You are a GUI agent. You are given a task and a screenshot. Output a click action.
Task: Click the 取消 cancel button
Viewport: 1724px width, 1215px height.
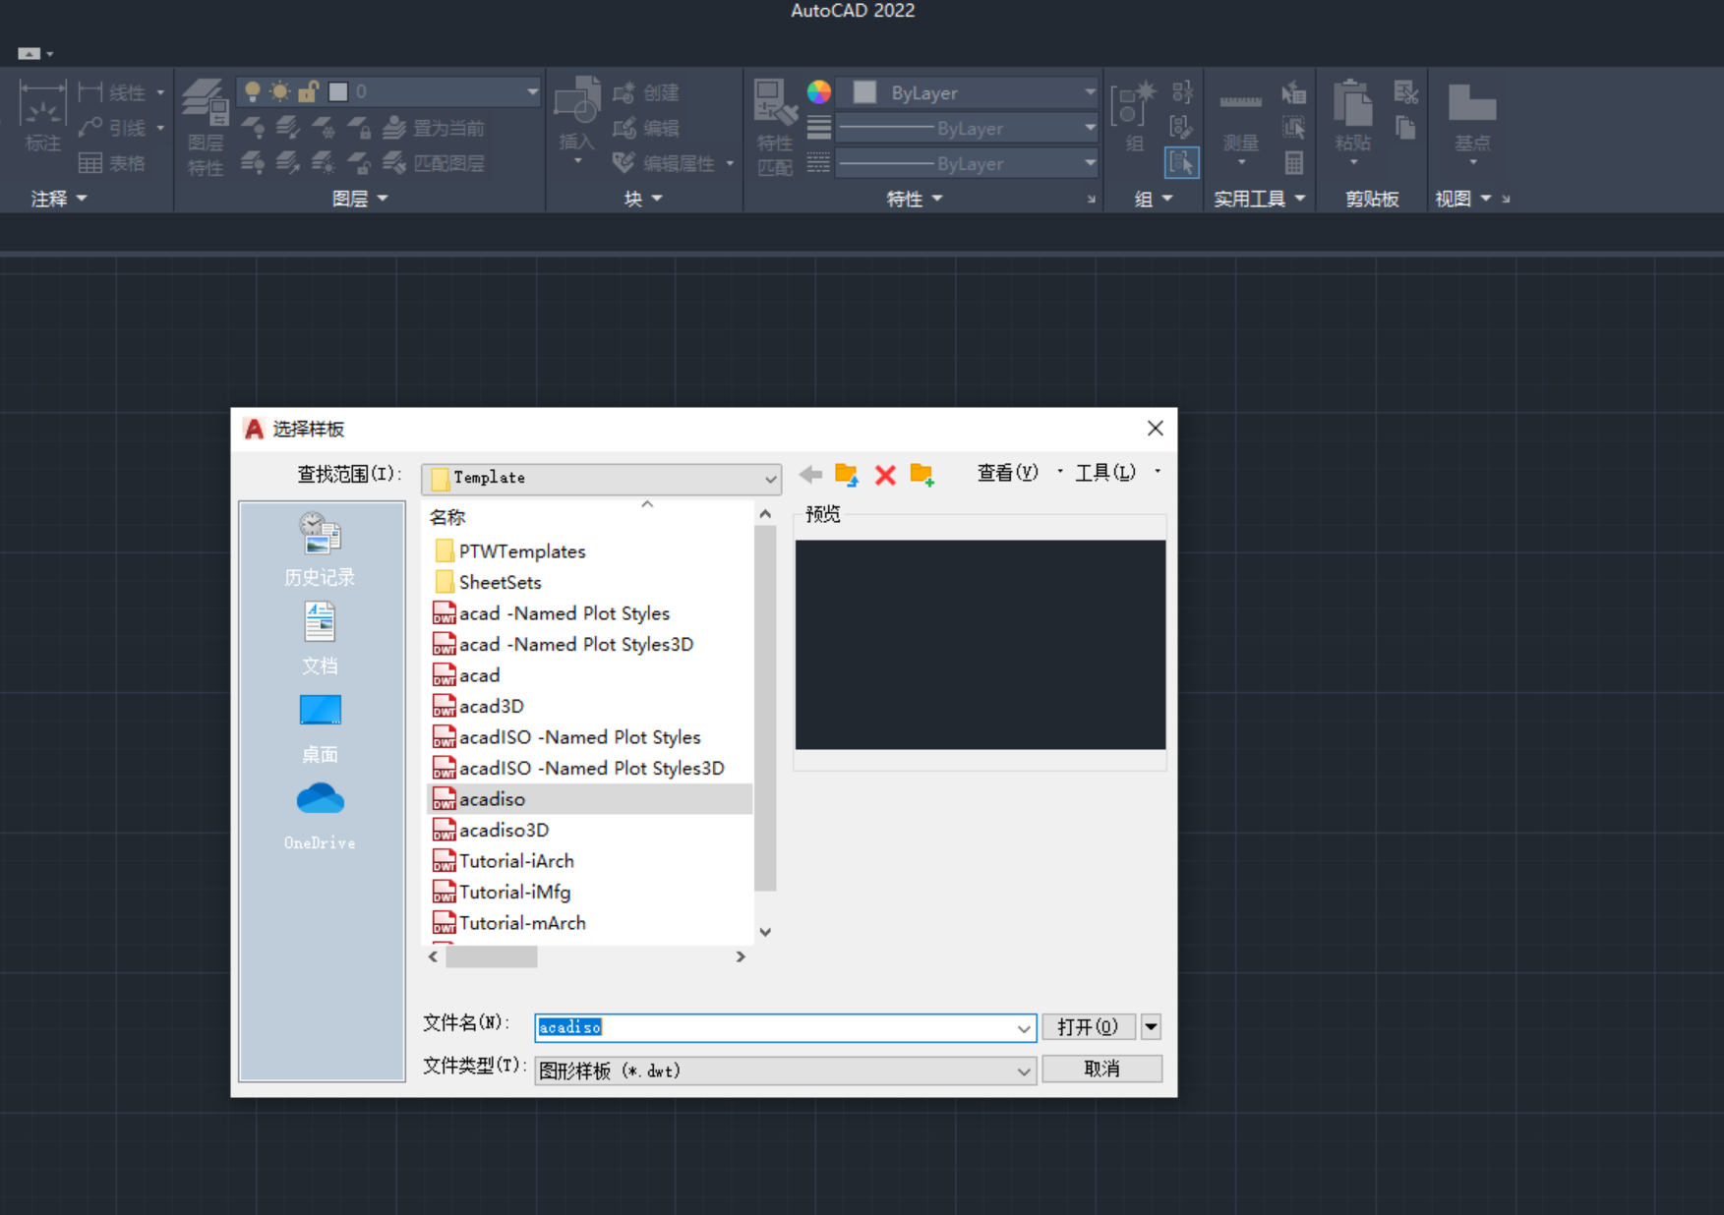click(x=1101, y=1069)
